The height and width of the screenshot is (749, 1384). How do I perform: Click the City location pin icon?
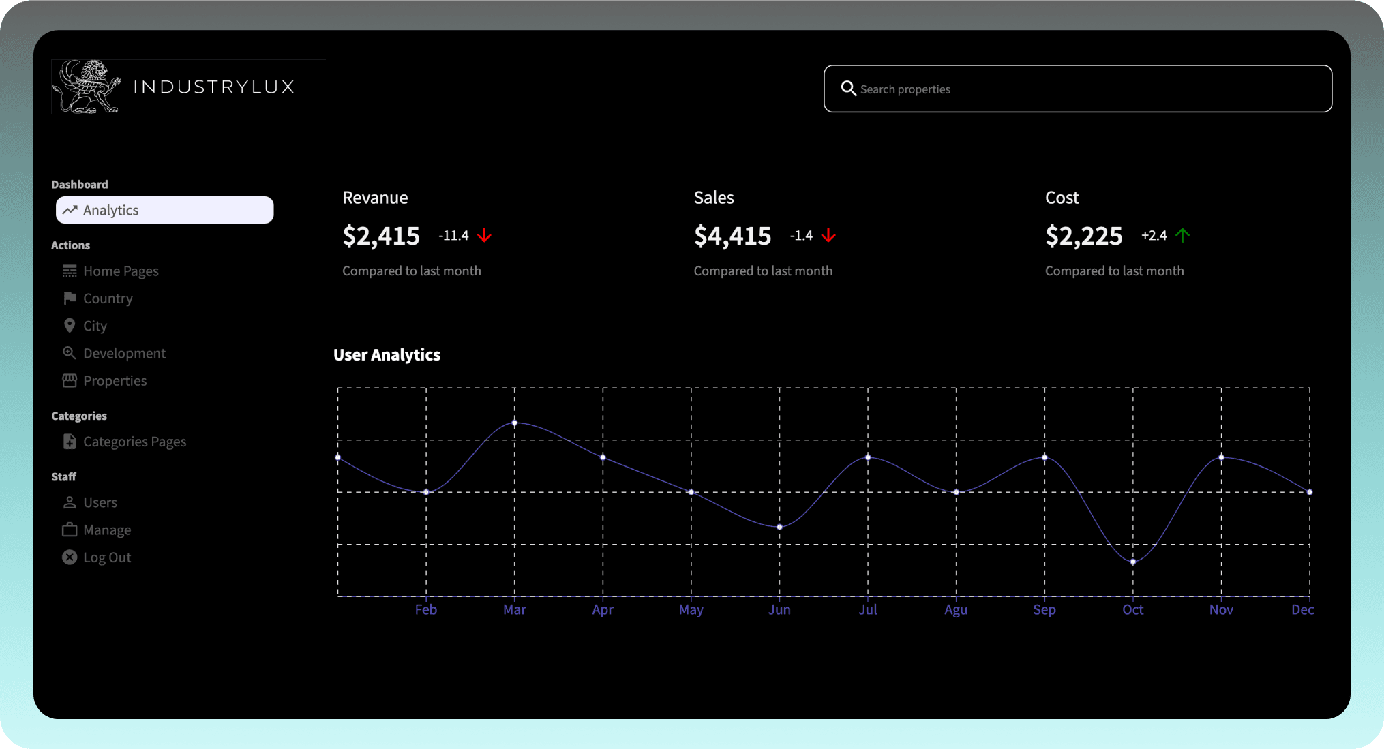point(69,325)
